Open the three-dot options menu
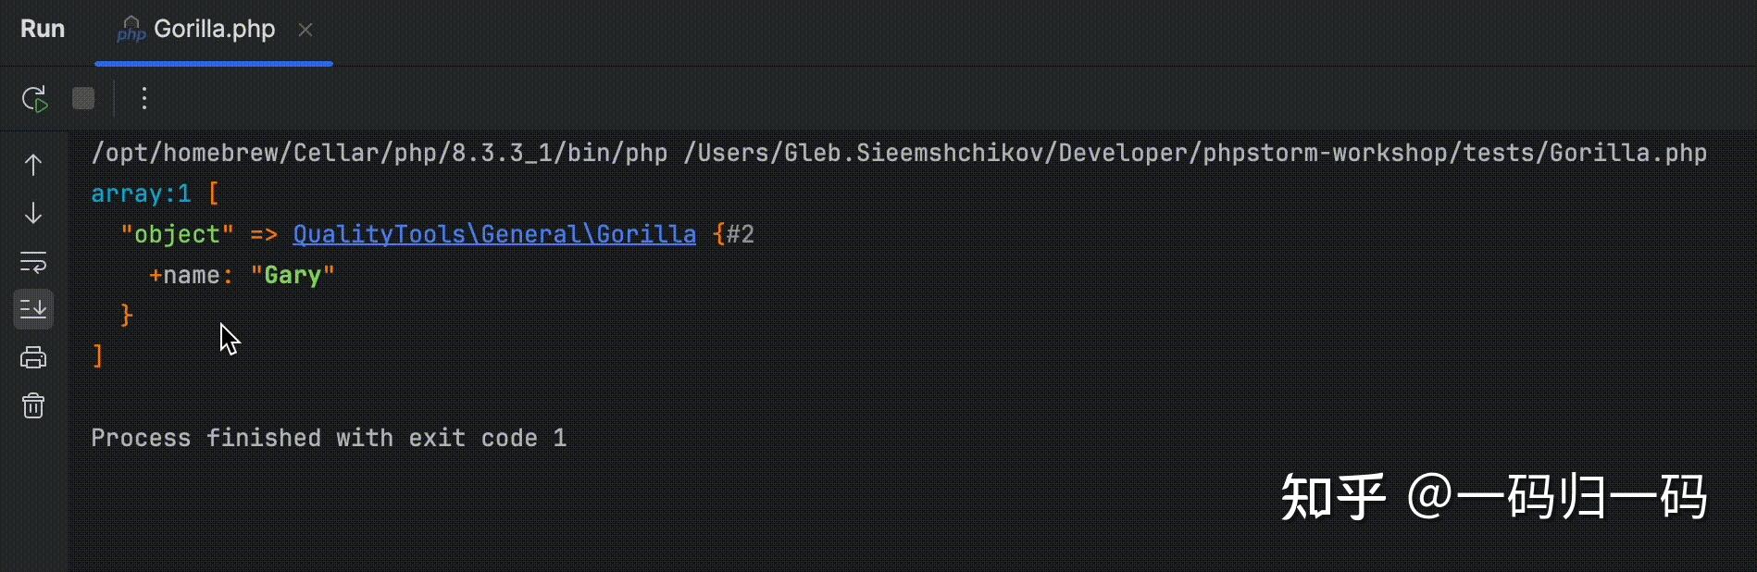Viewport: 1757px width, 572px height. coord(143,98)
